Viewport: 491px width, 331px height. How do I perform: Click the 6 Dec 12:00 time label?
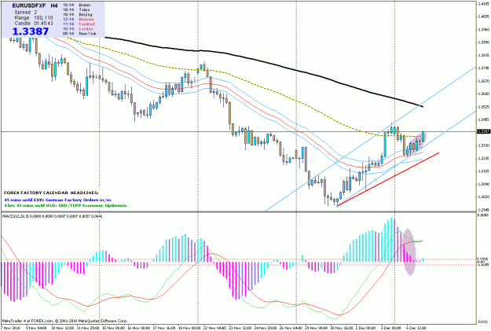[416, 328]
